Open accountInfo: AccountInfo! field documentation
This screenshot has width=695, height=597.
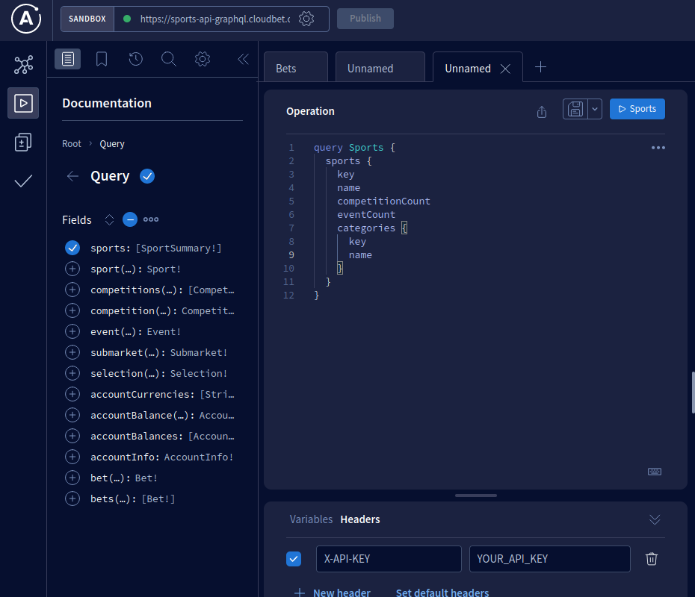coord(161,457)
